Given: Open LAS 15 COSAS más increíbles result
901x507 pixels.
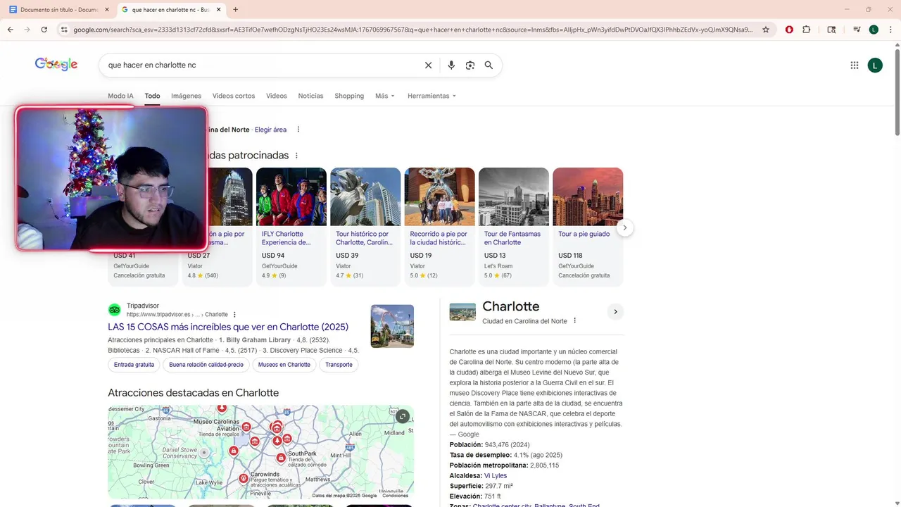Looking at the screenshot, I should (x=228, y=327).
